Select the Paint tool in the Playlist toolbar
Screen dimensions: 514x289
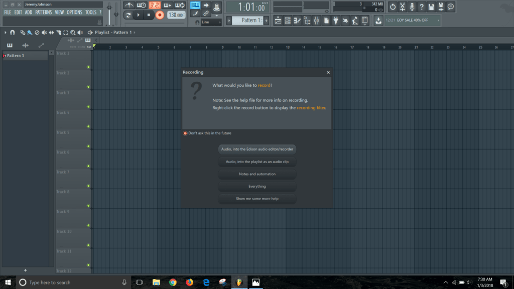click(30, 32)
